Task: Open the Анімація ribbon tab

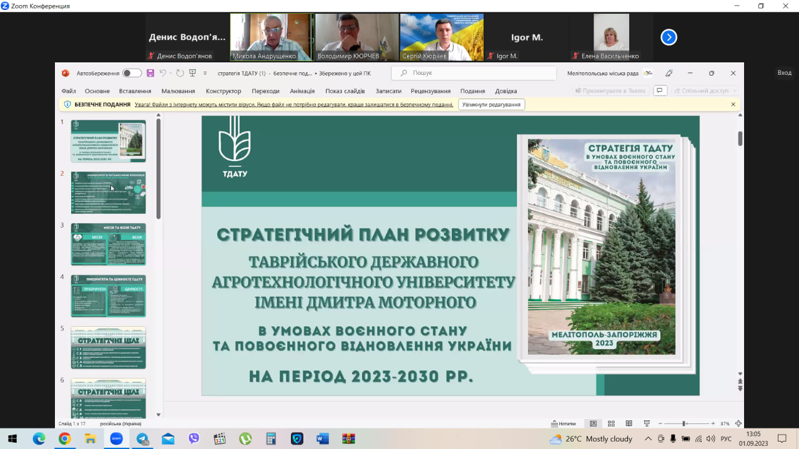Action: coord(302,91)
